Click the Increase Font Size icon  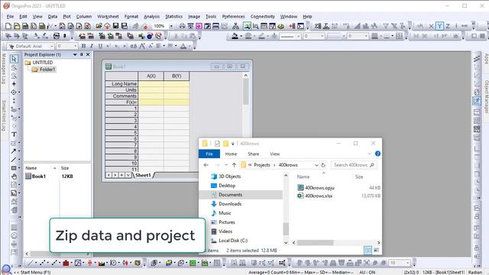(142, 46)
